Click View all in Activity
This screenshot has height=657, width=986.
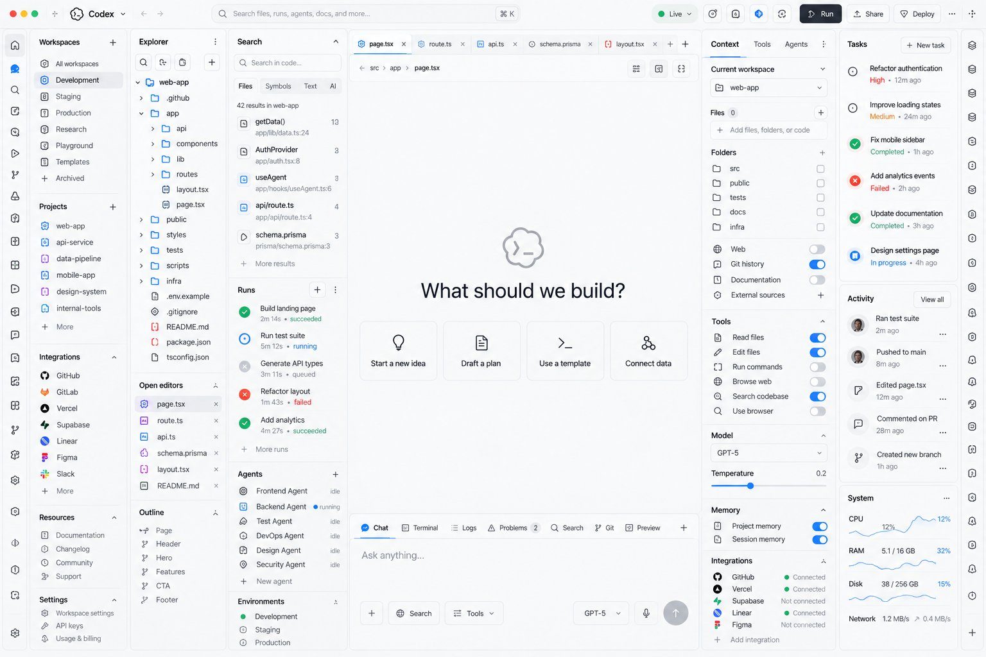(932, 300)
